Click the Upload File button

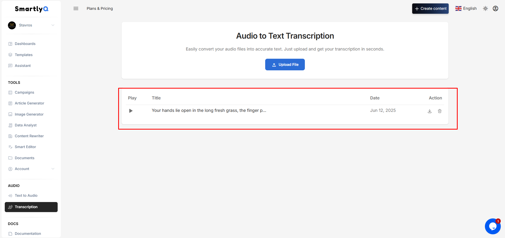(x=285, y=65)
